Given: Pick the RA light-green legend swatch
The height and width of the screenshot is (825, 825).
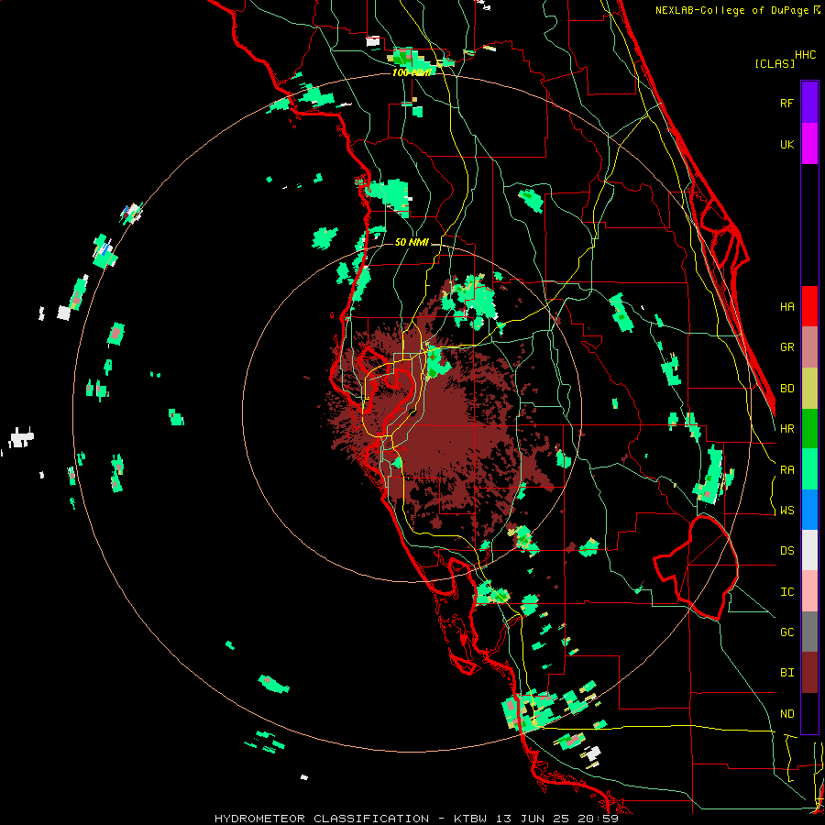Looking at the screenshot, I should coord(809,469).
